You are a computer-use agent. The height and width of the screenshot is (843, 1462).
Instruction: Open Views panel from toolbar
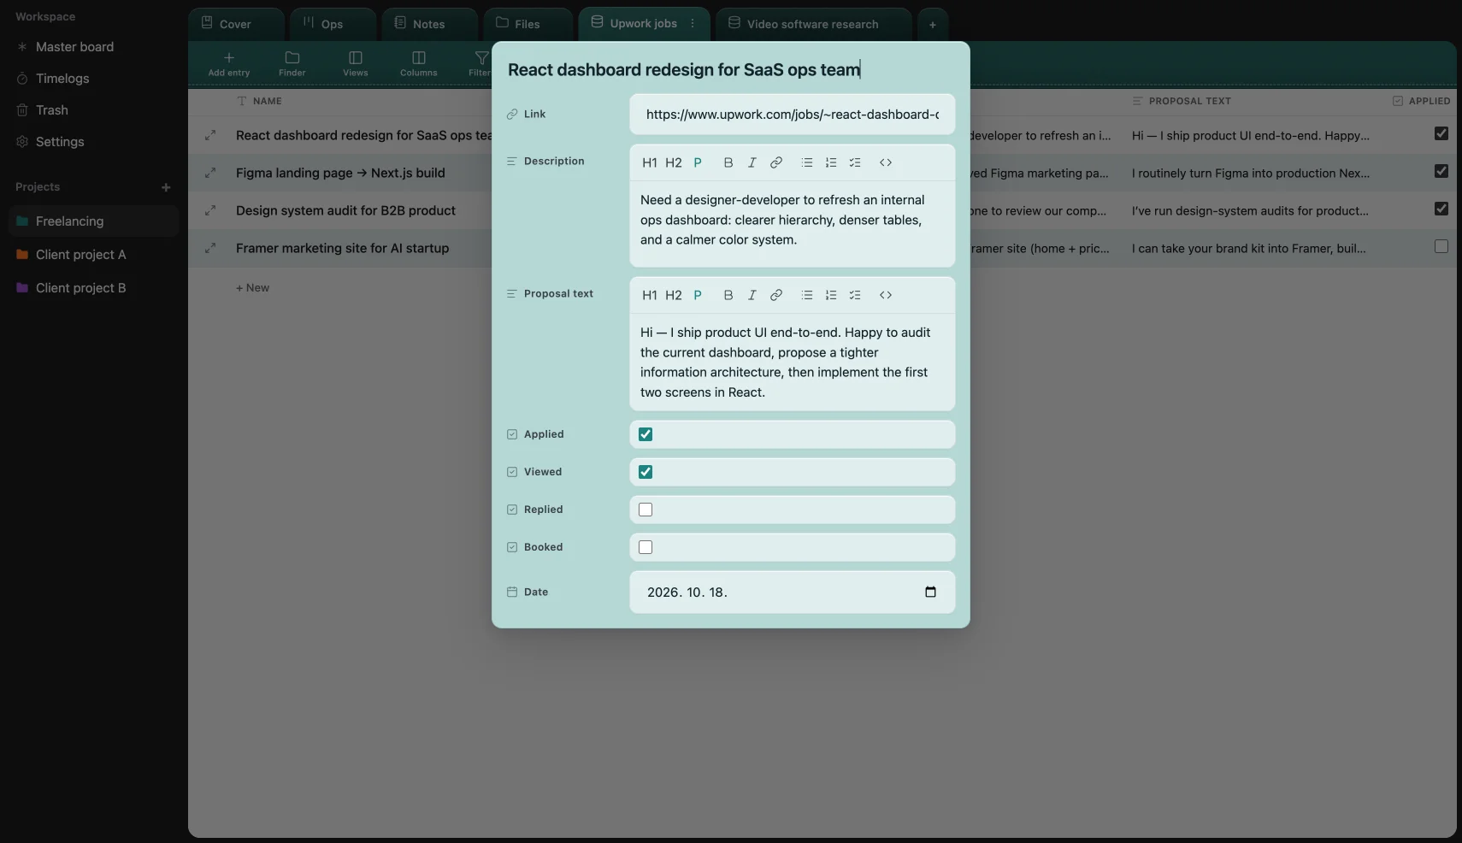pos(356,64)
